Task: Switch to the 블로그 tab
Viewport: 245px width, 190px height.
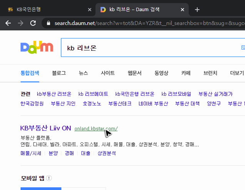Action: 59,73
